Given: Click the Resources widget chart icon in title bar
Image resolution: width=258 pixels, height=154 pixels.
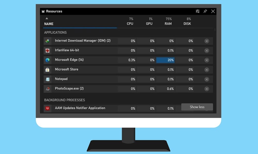Looking at the screenshot, I should pos(43,11).
